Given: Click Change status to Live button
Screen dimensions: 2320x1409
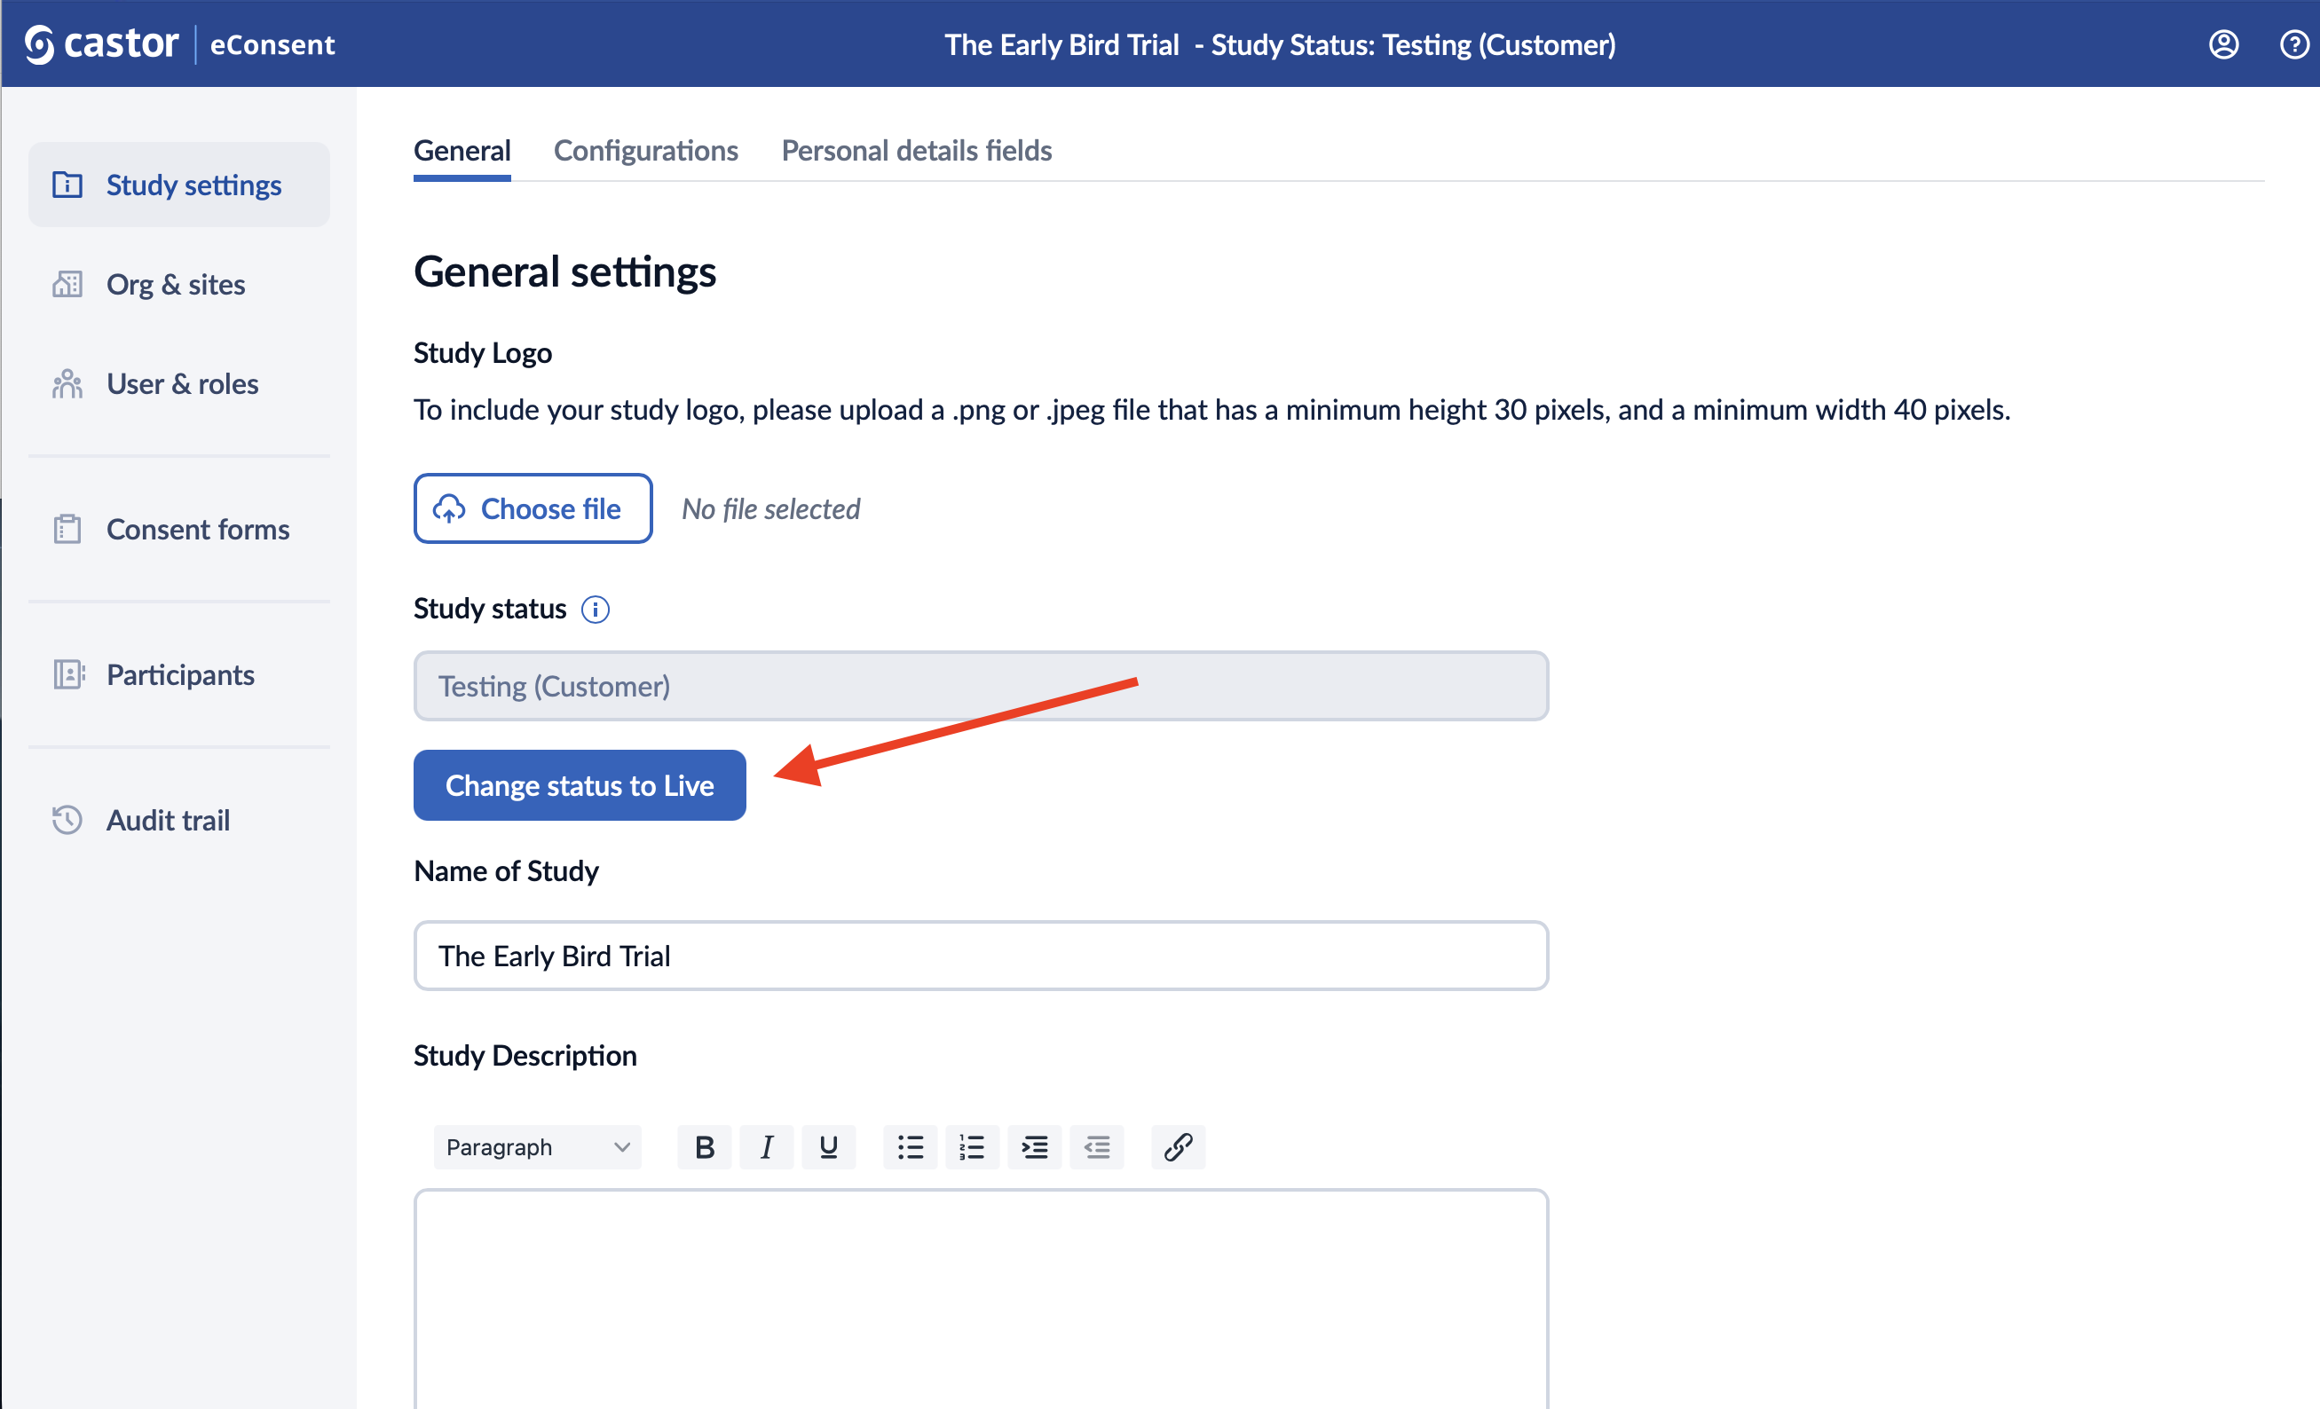Looking at the screenshot, I should [580, 785].
